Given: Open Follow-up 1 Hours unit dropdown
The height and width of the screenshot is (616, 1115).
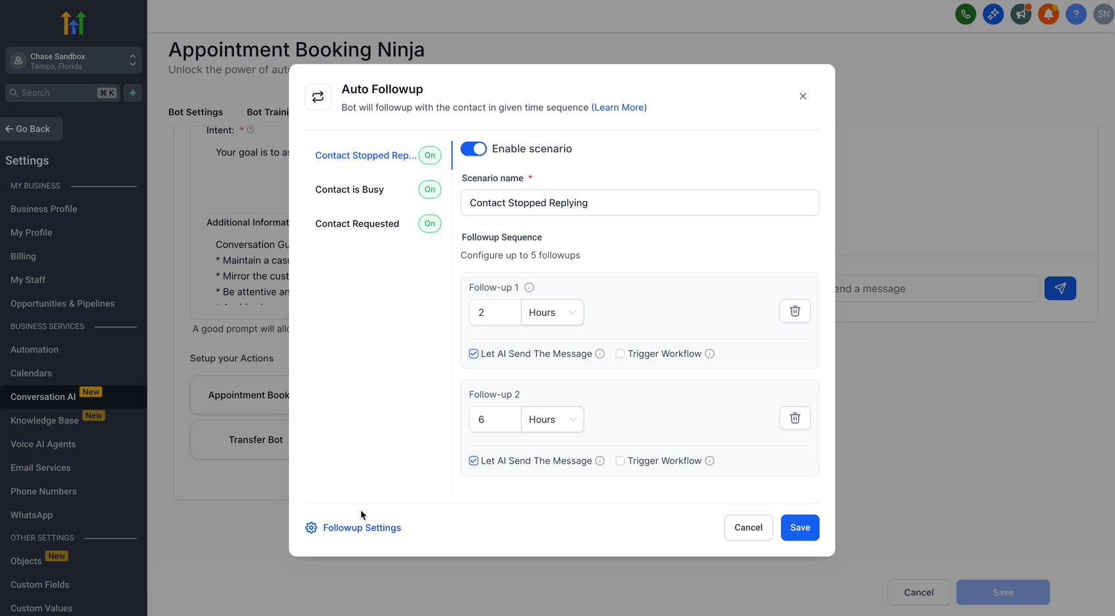Looking at the screenshot, I should pyautogui.click(x=552, y=313).
